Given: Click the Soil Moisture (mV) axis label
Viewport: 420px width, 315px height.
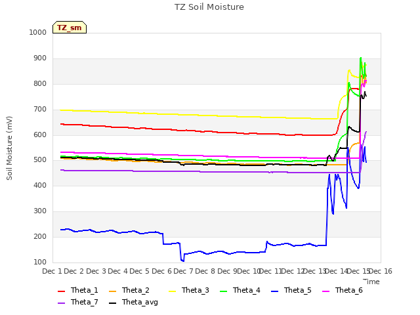Looking at the screenshot, I should click(9, 148).
